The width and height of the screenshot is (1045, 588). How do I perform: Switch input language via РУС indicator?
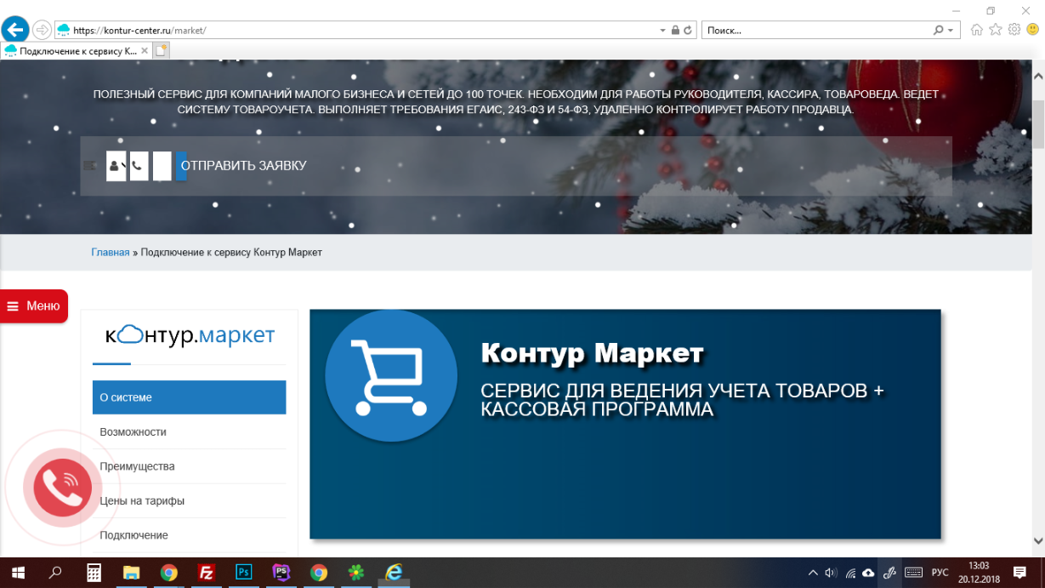click(x=940, y=573)
